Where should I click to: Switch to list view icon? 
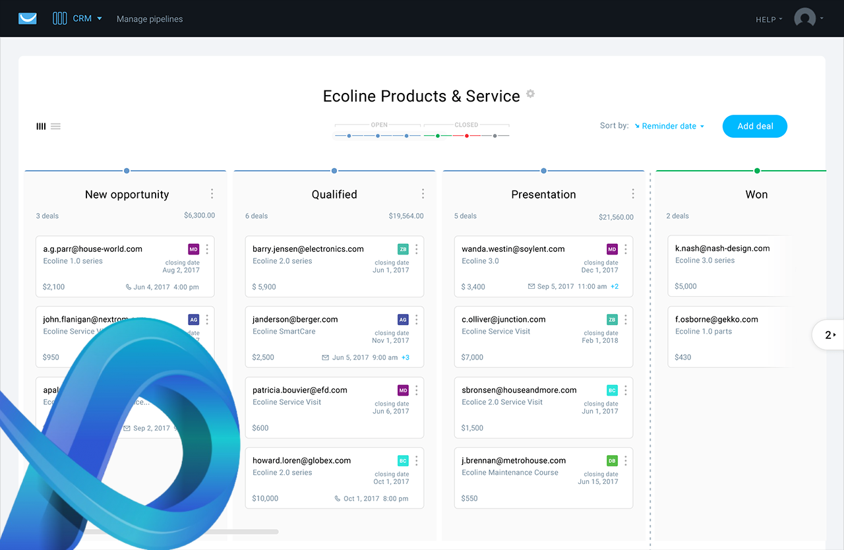(x=56, y=127)
